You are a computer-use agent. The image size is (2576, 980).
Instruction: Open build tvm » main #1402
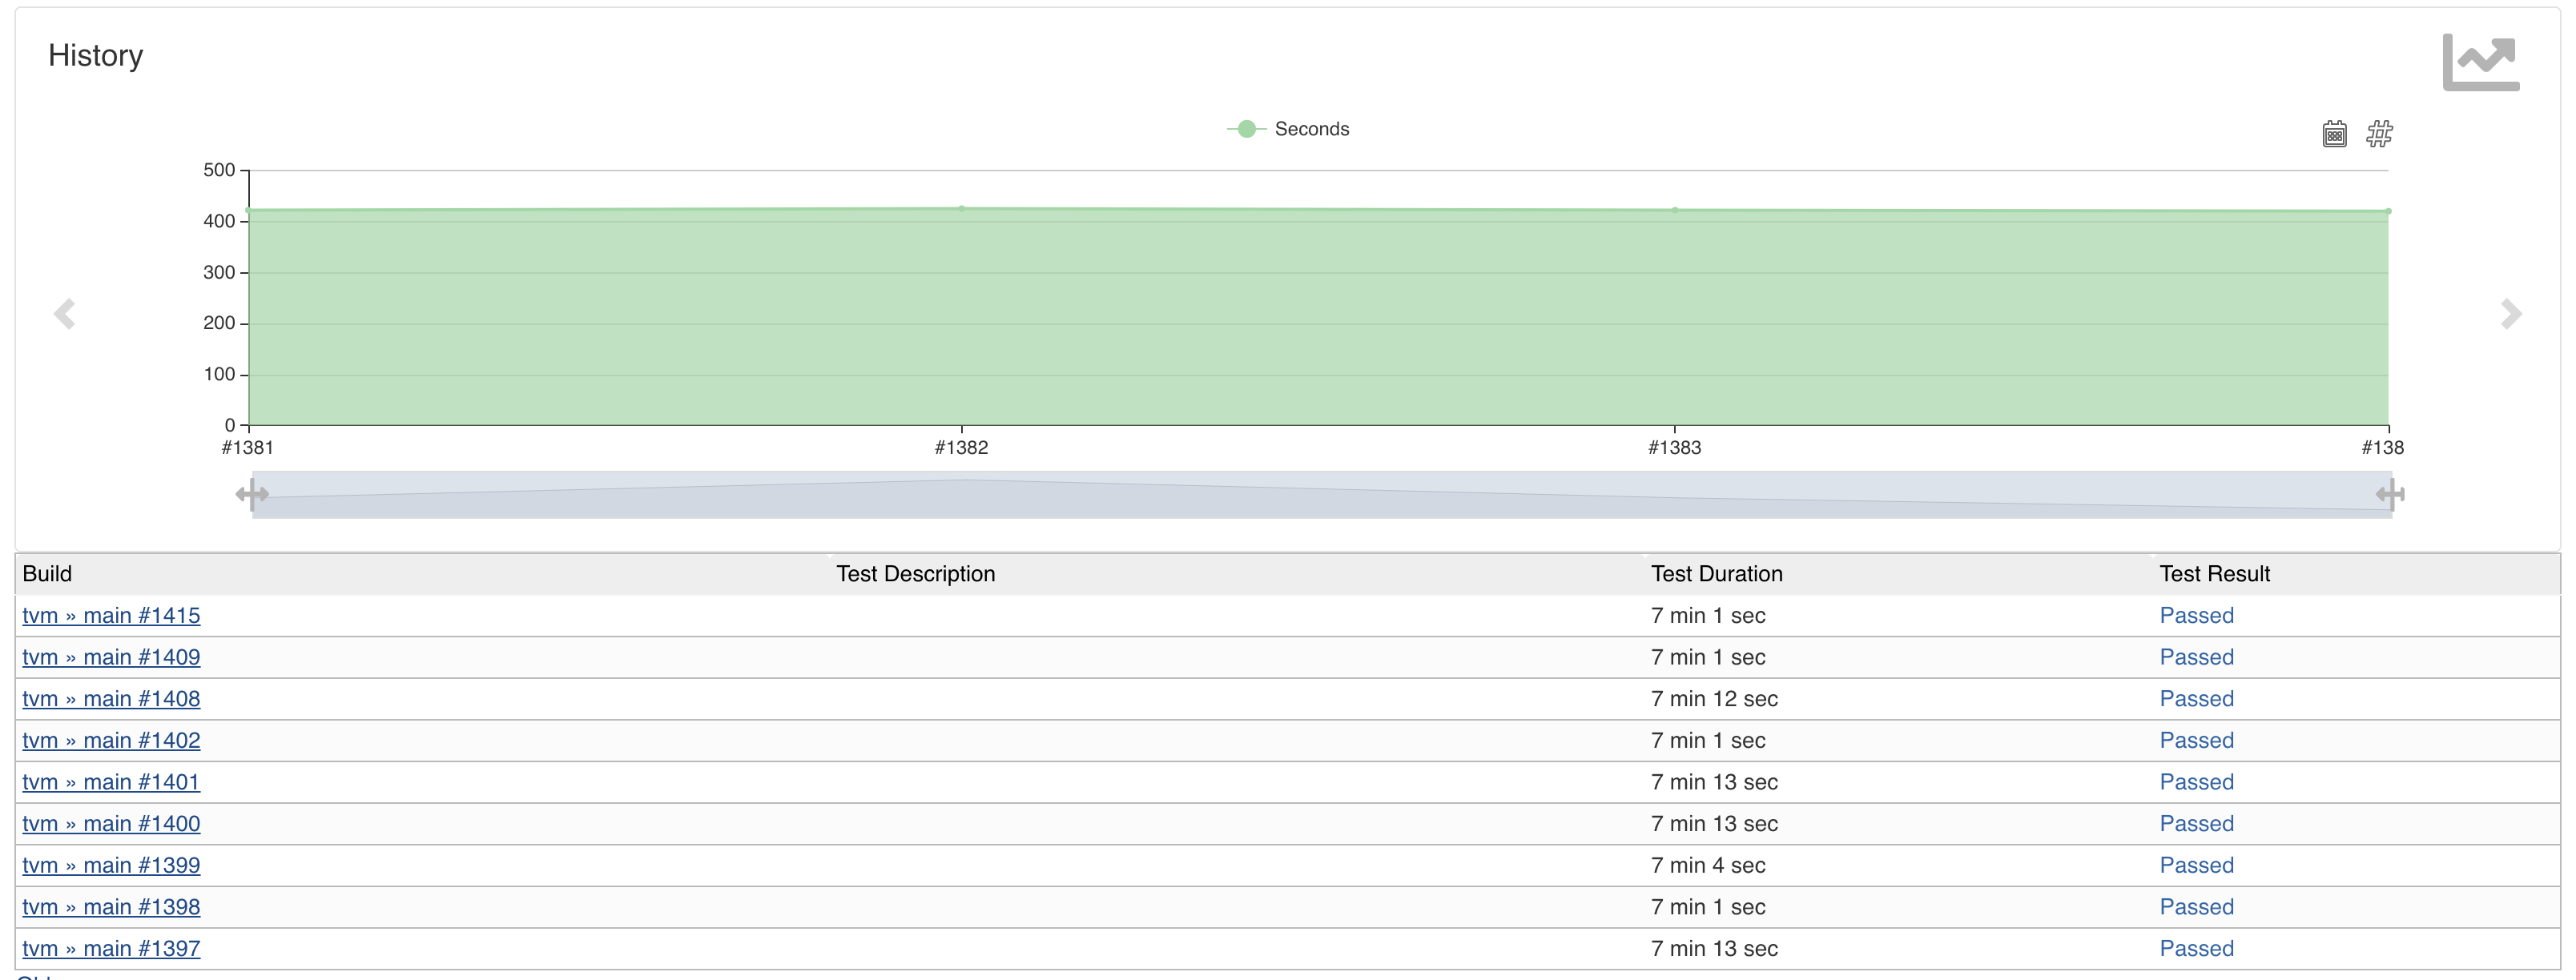tap(111, 741)
